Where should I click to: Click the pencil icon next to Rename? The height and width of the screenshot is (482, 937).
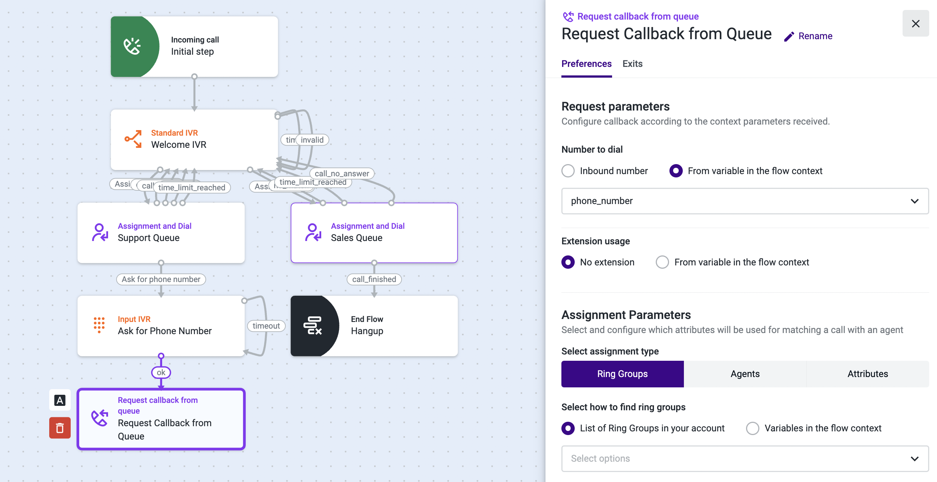coord(789,36)
